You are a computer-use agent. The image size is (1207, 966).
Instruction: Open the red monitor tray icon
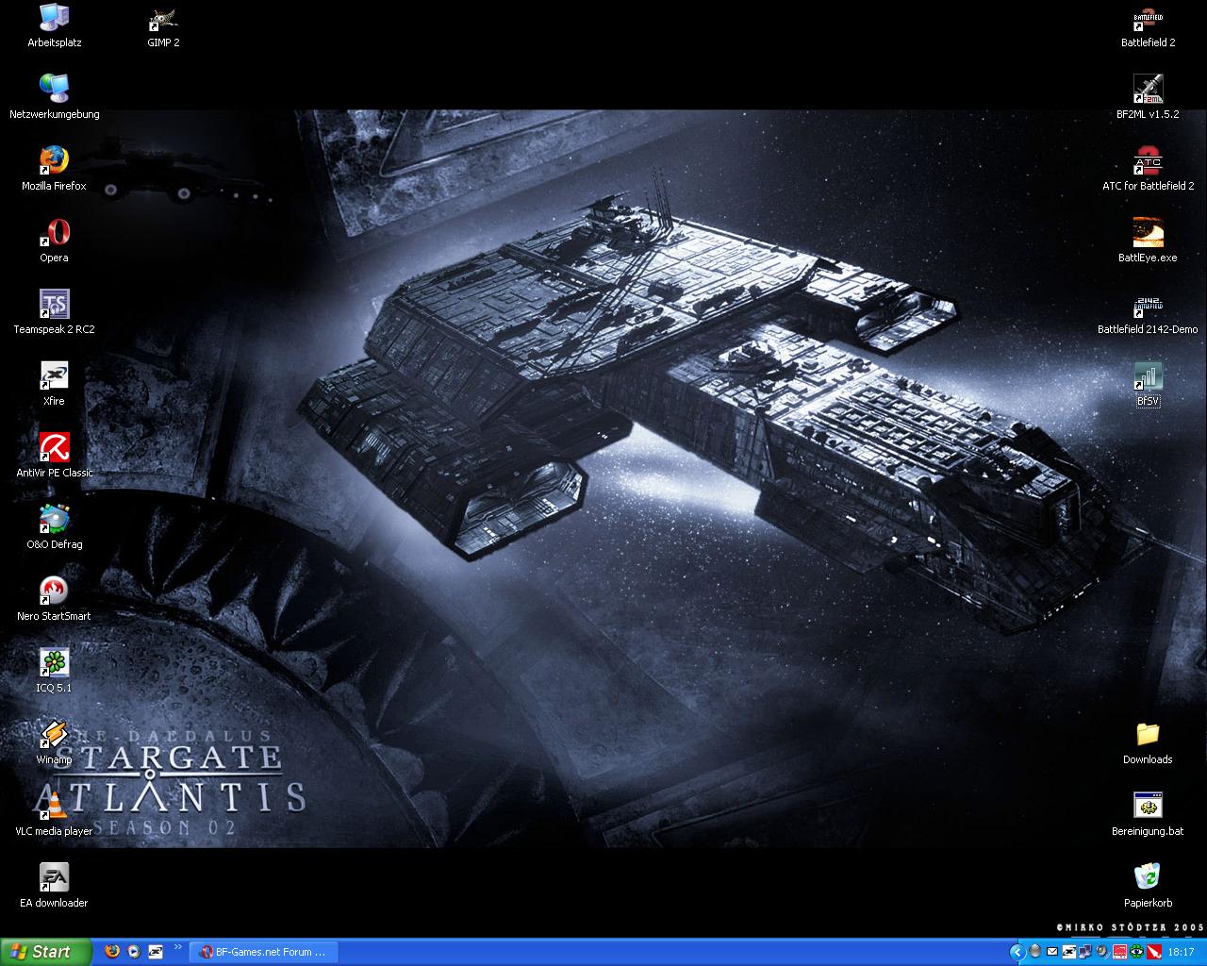click(x=1119, y=952)
